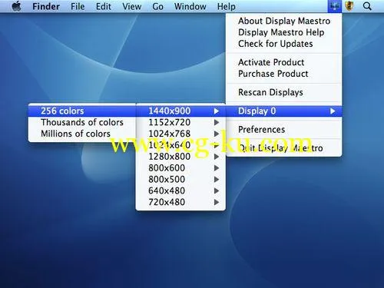Open the Edit menu
Image resolution: width=384 pixels, height=288 pixels.
tap(104, 6)
